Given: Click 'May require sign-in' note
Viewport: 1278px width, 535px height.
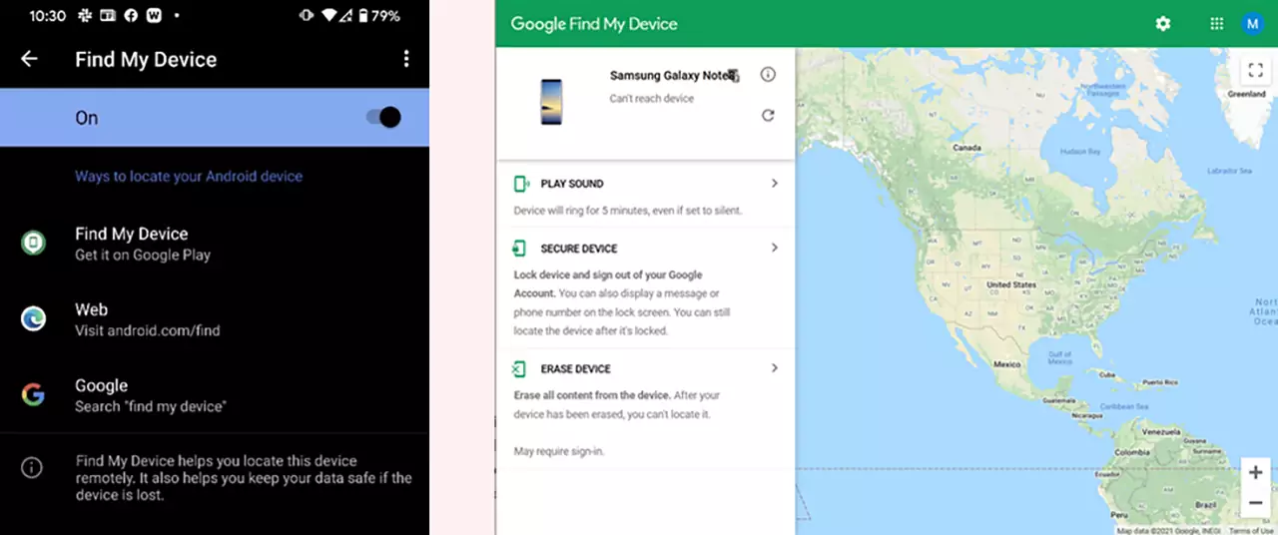Looking at the screenshot, I should 559,452.
